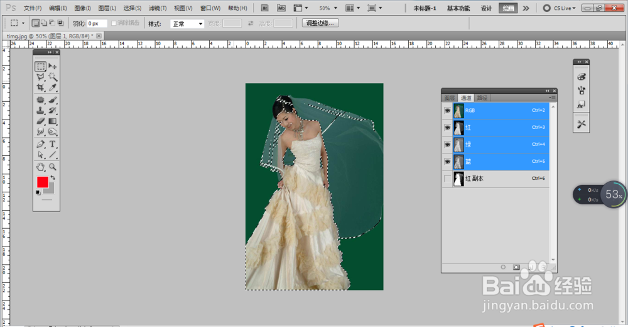The image size is (628, 327).
Task: Open the 样式 style dropdown
Action: (188, 23)
